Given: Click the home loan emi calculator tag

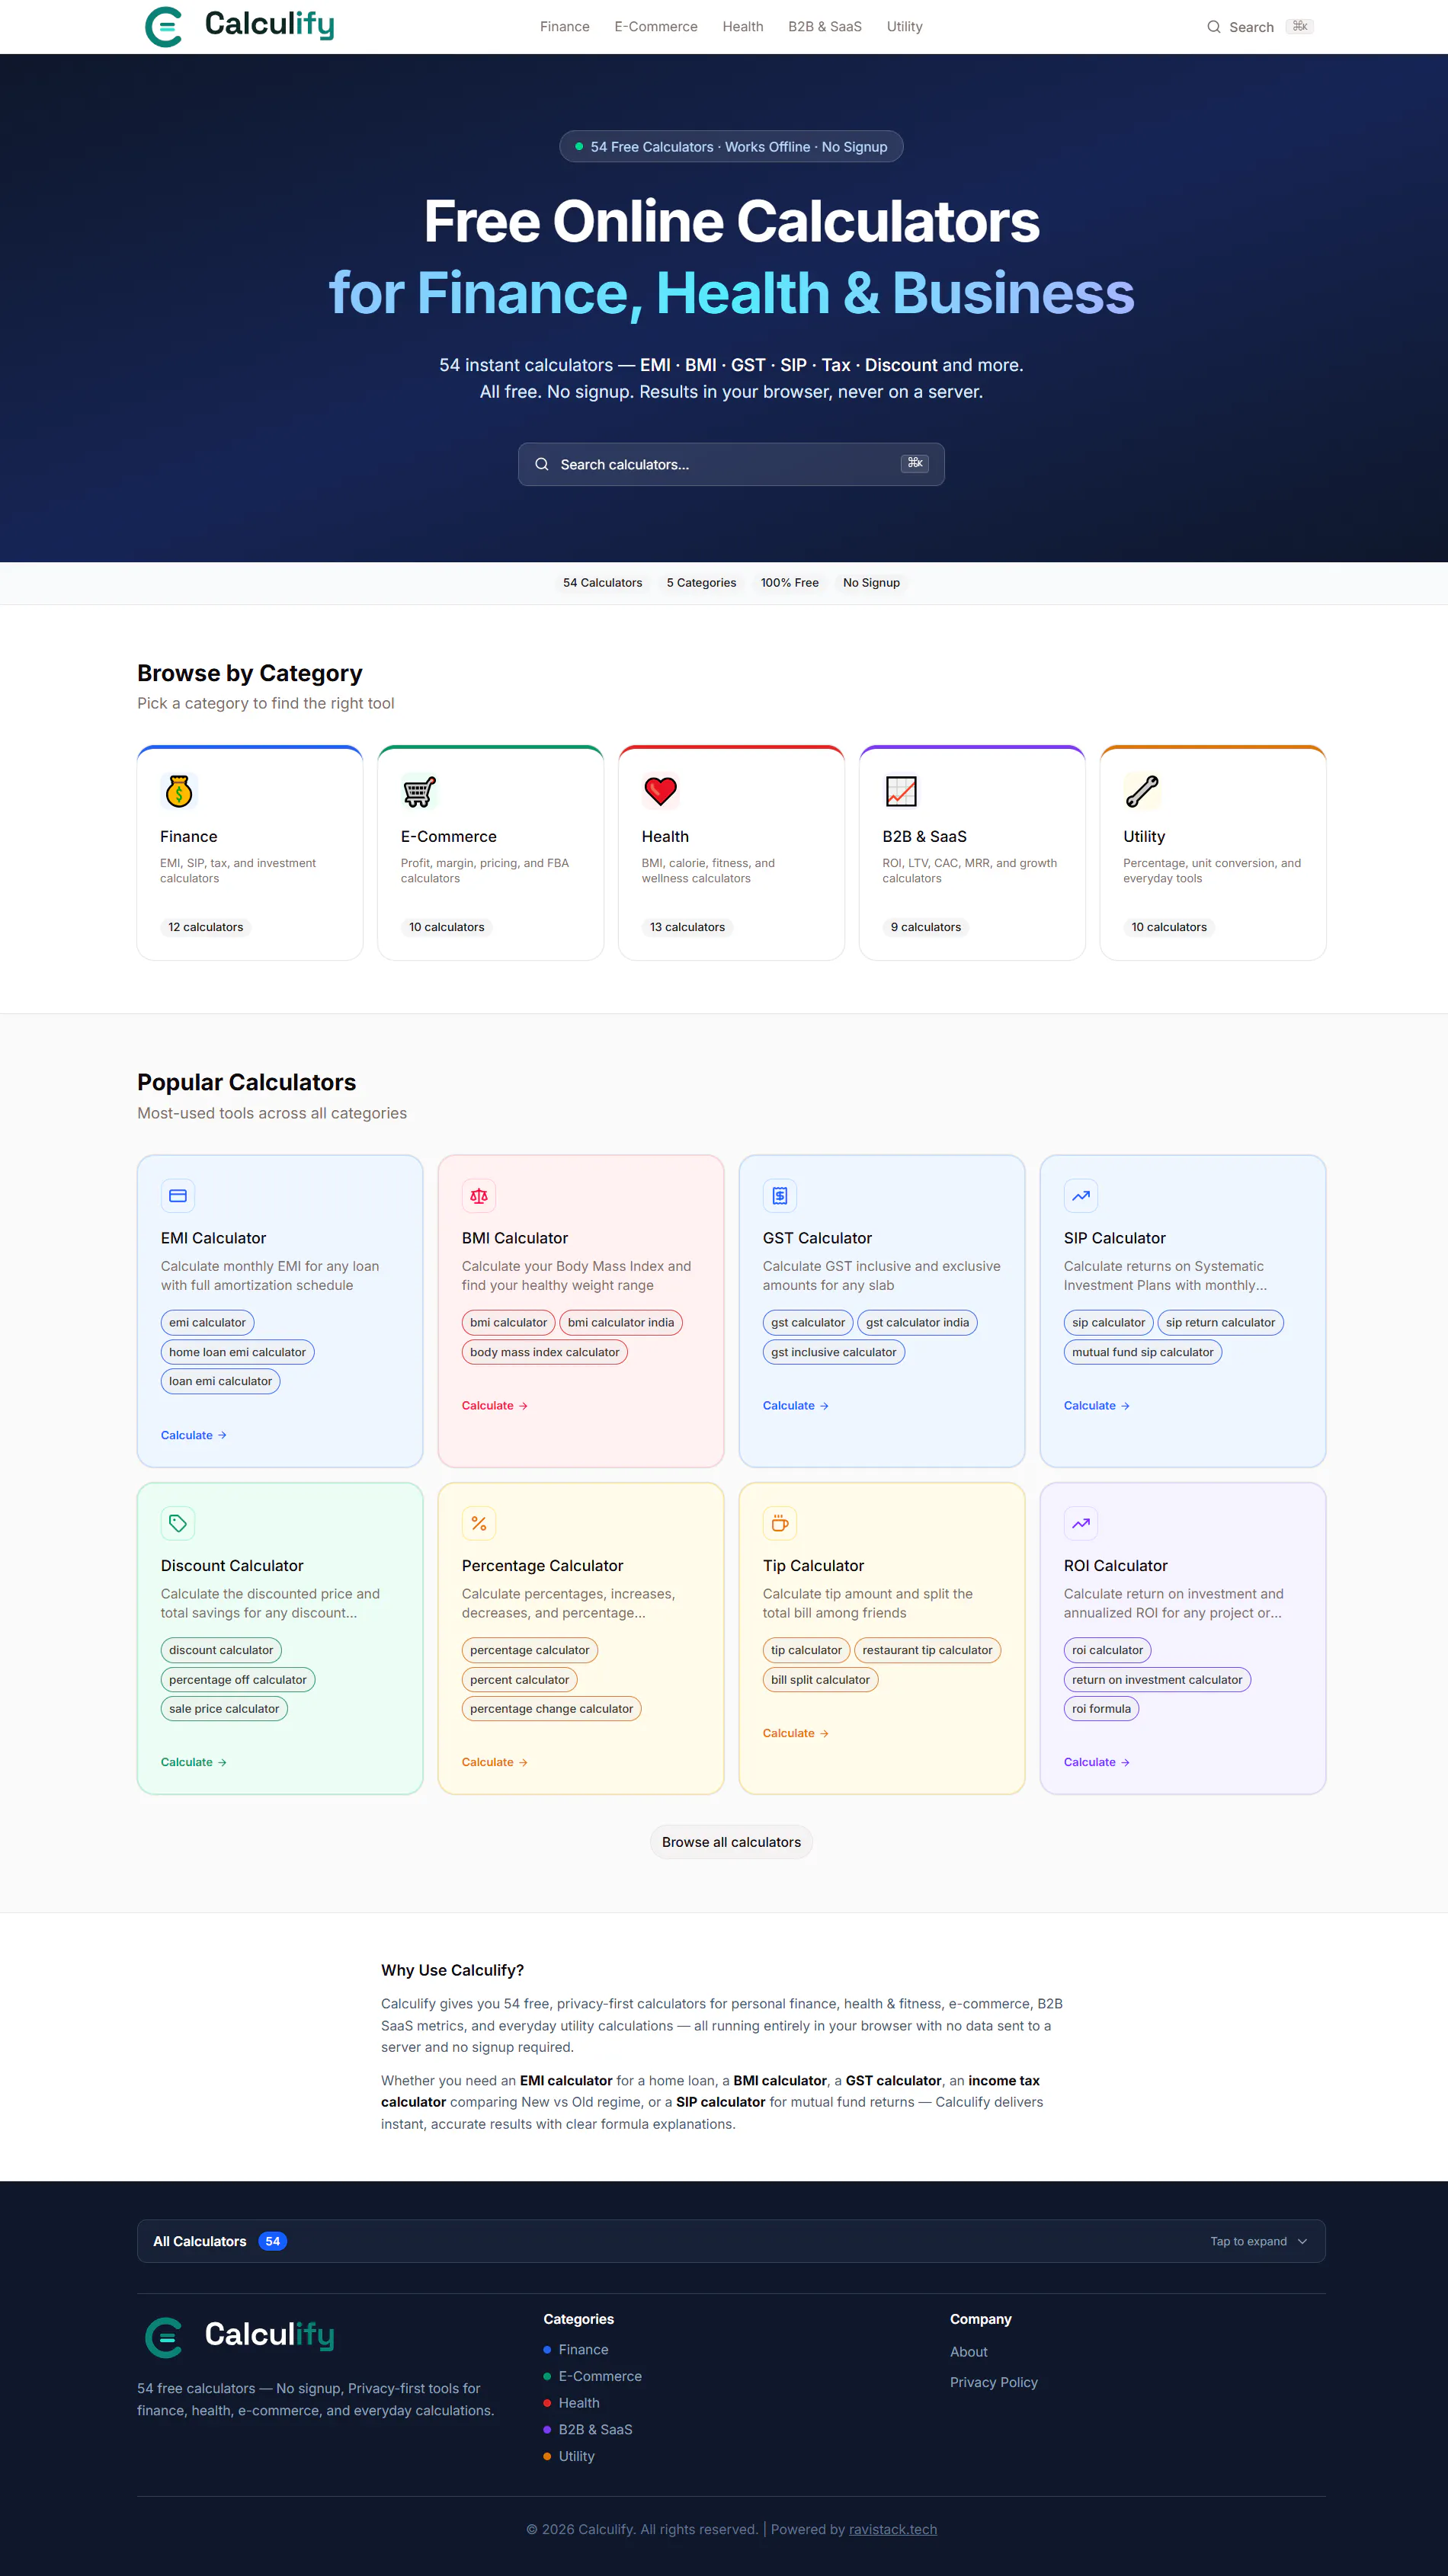Looking at the screenshot, I should pyautogui.click(x=238, y=1352).
